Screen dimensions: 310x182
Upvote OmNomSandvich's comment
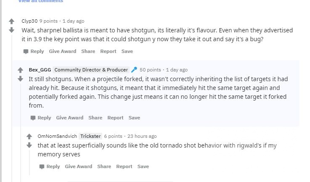pos(29,137)
